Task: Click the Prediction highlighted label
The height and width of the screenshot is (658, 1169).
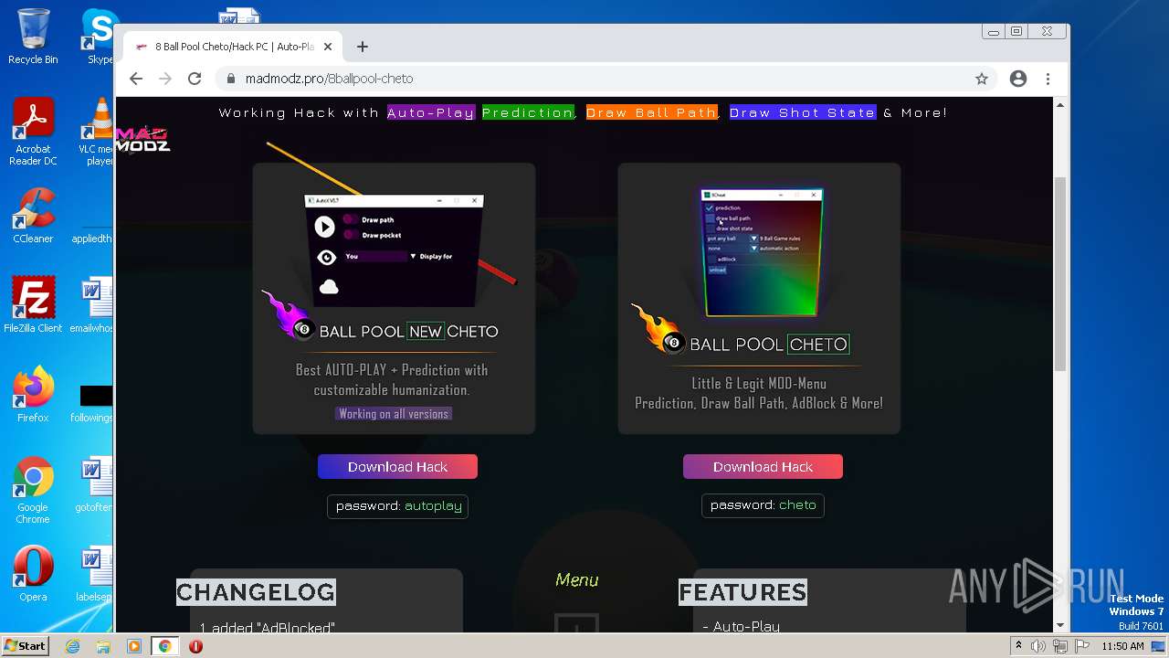Action: [528, 112]
